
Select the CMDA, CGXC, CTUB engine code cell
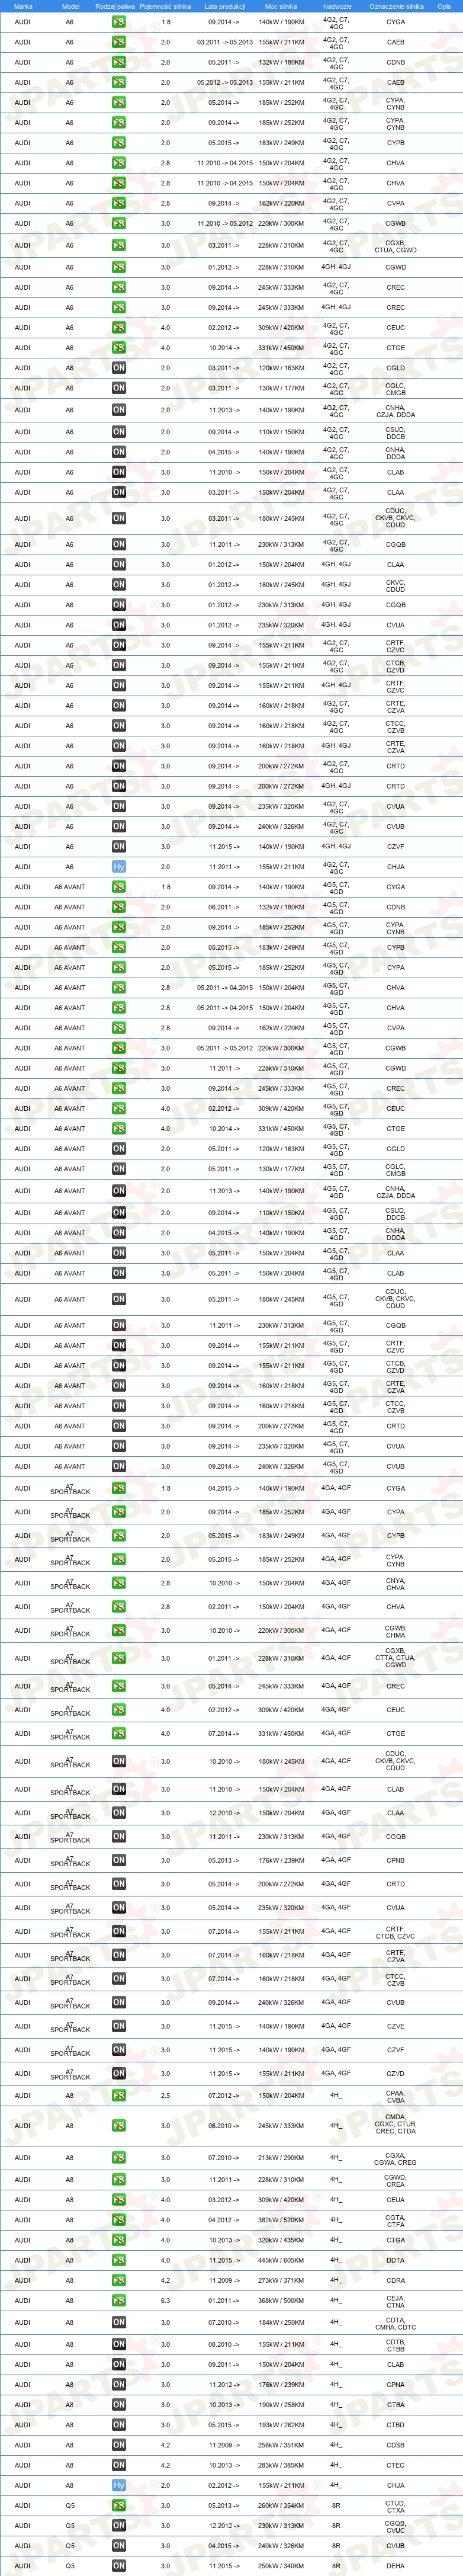coord(396,2125)
